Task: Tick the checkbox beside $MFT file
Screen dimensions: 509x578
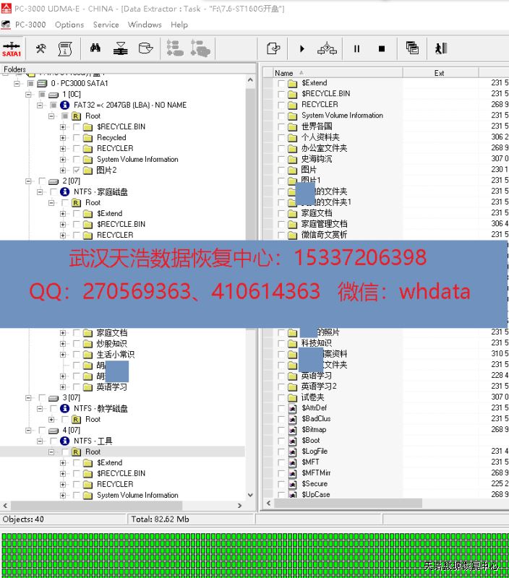Action: [281, 462]
